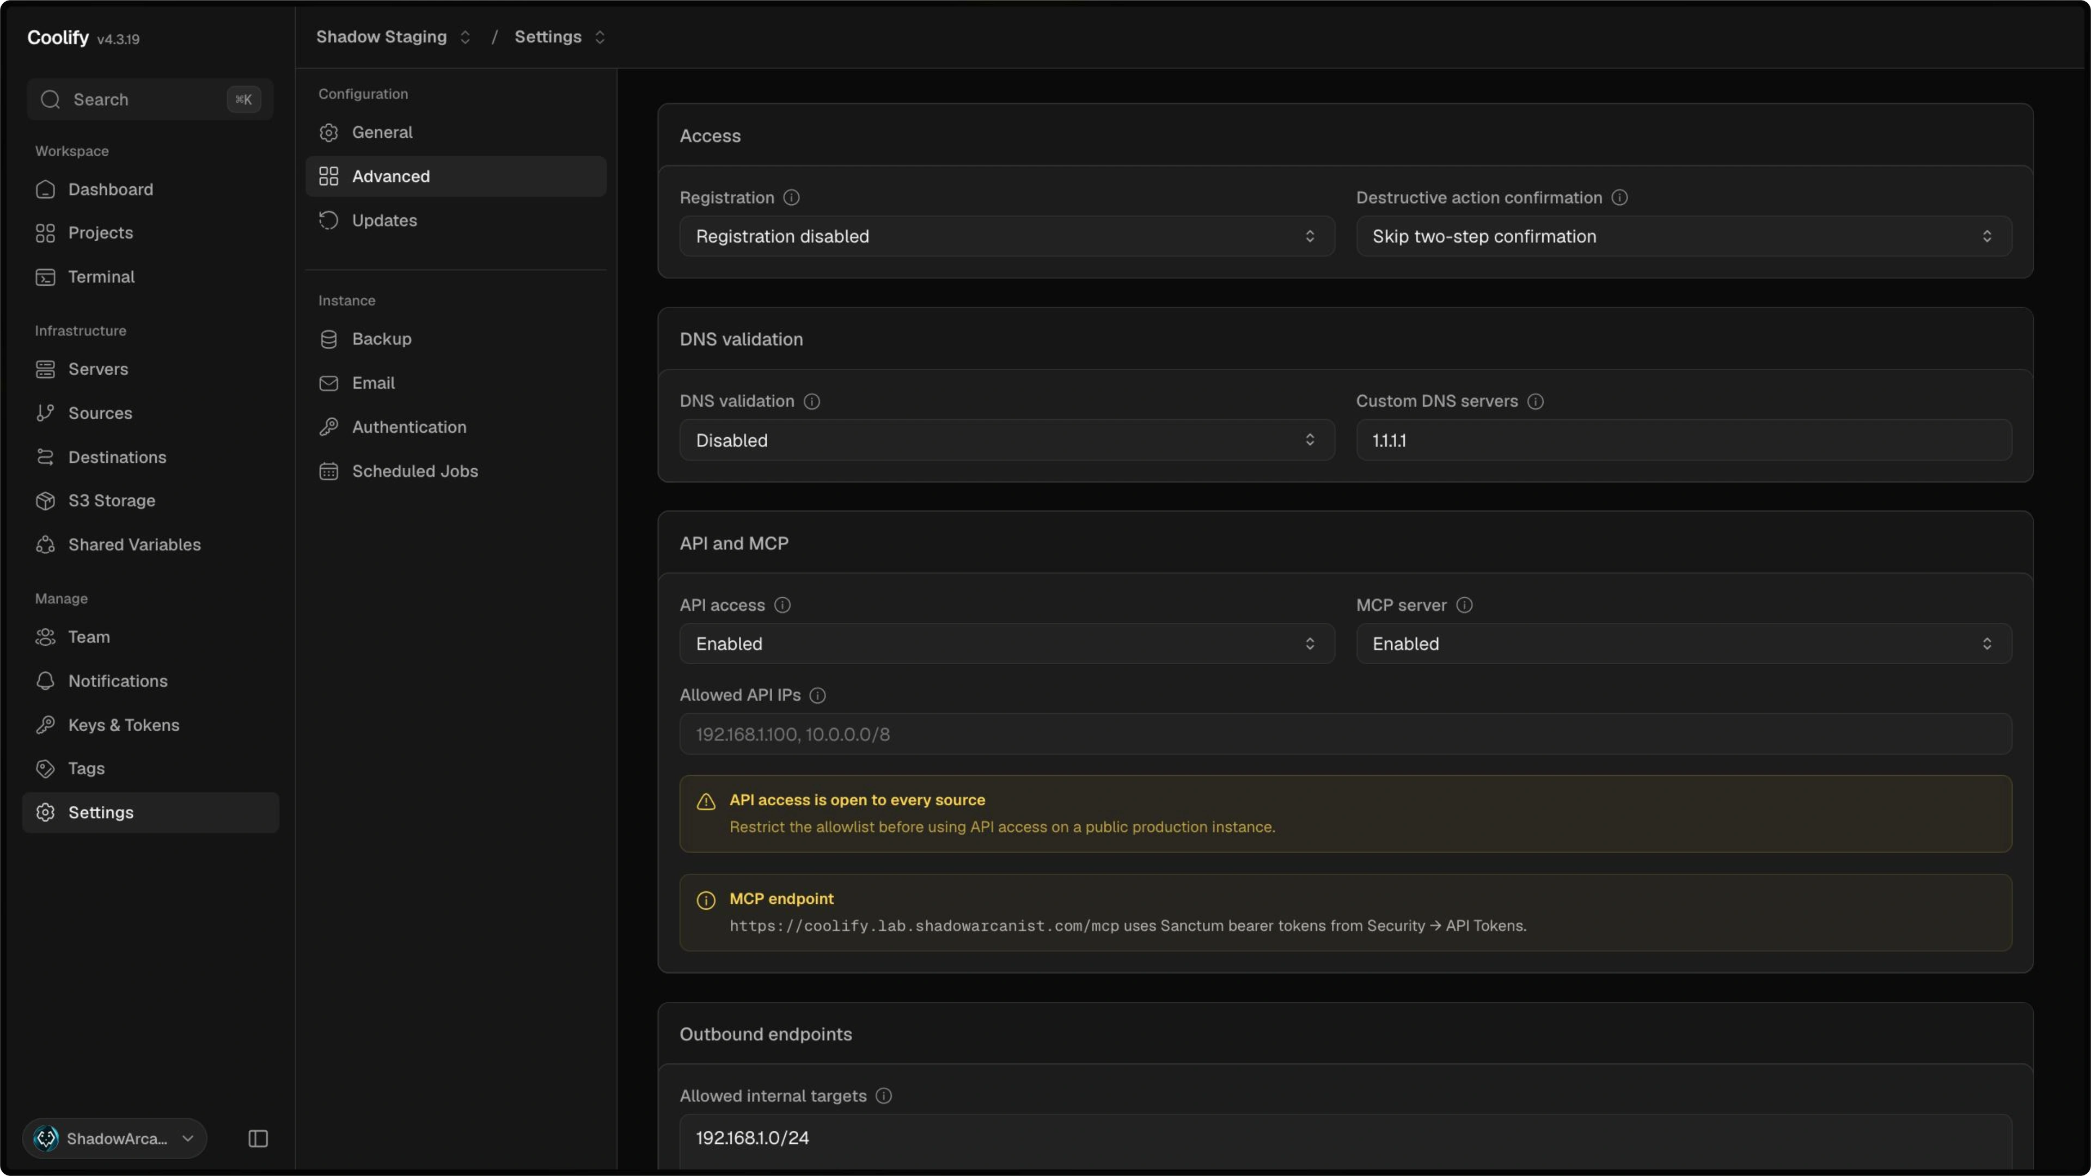
Task: Click the MCP endpoint URL text
Action: 924,926
